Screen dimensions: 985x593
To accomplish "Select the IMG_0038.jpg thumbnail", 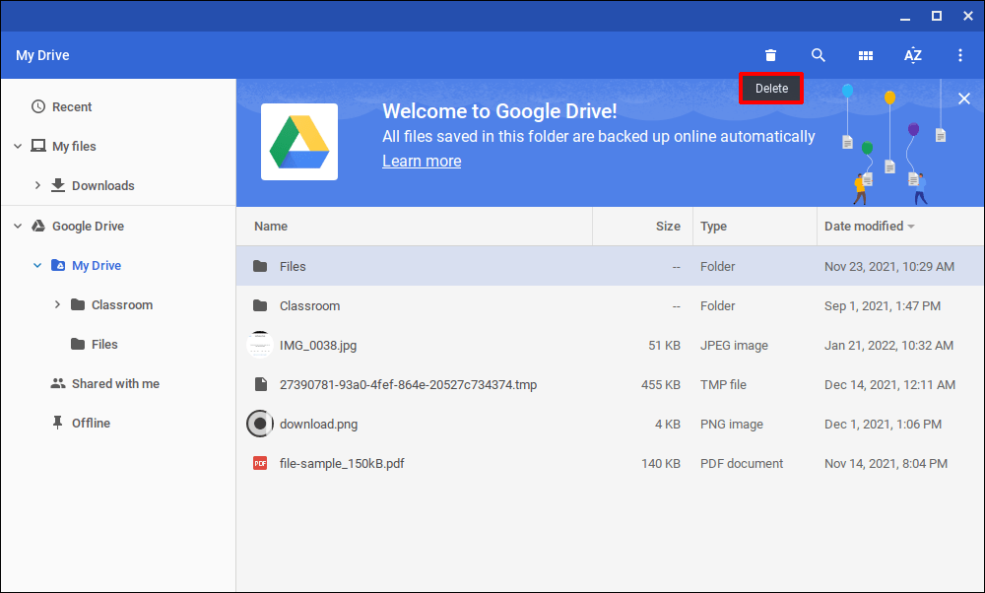I will [x=260, y=345].
